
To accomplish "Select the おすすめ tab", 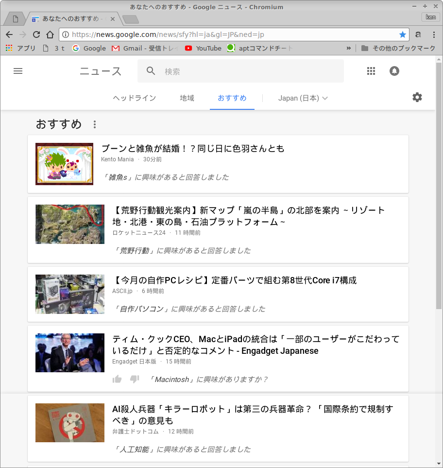I will click(232, 98).
